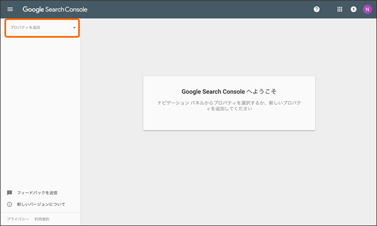View the notifications badge icon
This screenshot has height=226, width=377.
[x=354, y=9]
